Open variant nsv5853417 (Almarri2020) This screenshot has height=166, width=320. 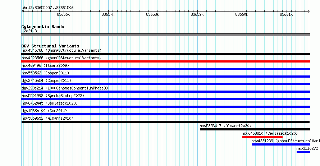pos(225,126)
